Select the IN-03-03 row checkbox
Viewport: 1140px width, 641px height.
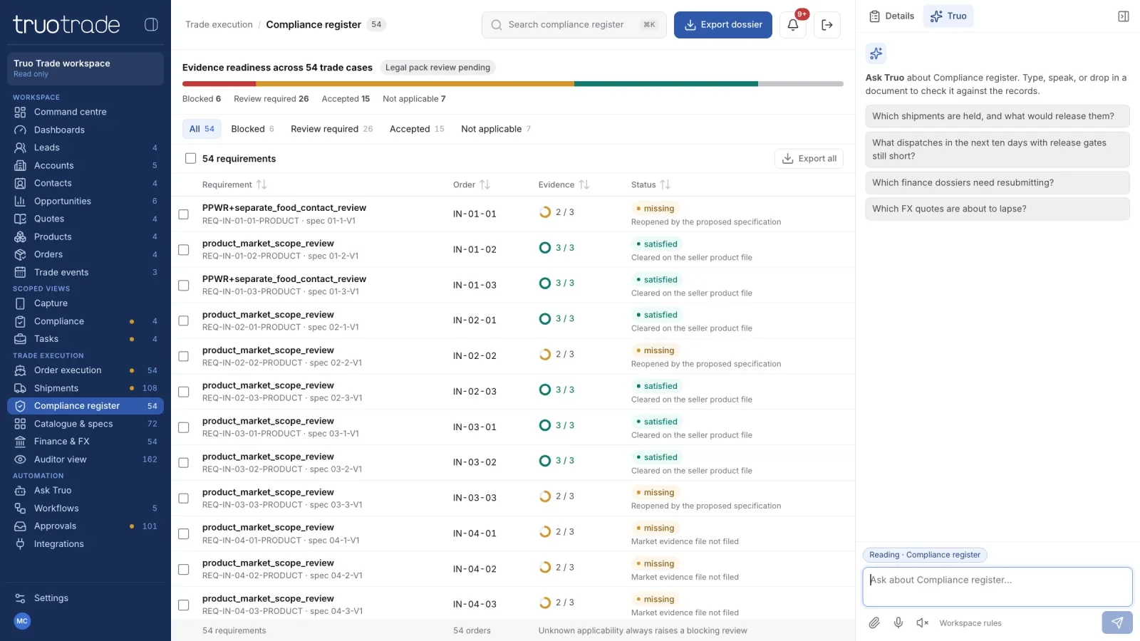pyautogui.click(x=184, y=499)
